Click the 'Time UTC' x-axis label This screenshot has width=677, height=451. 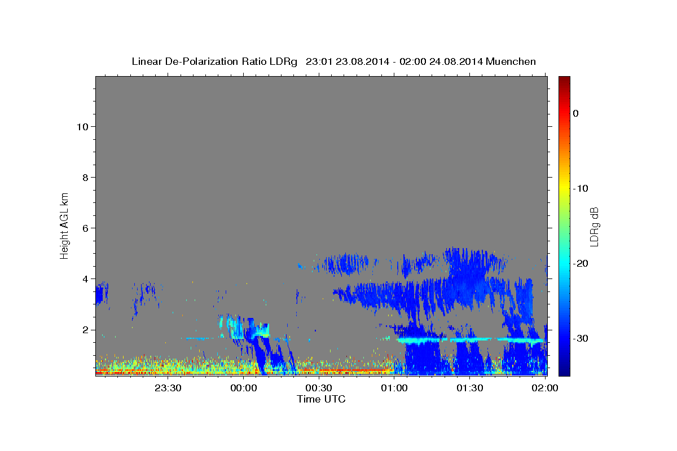click(x=321, y=399)
